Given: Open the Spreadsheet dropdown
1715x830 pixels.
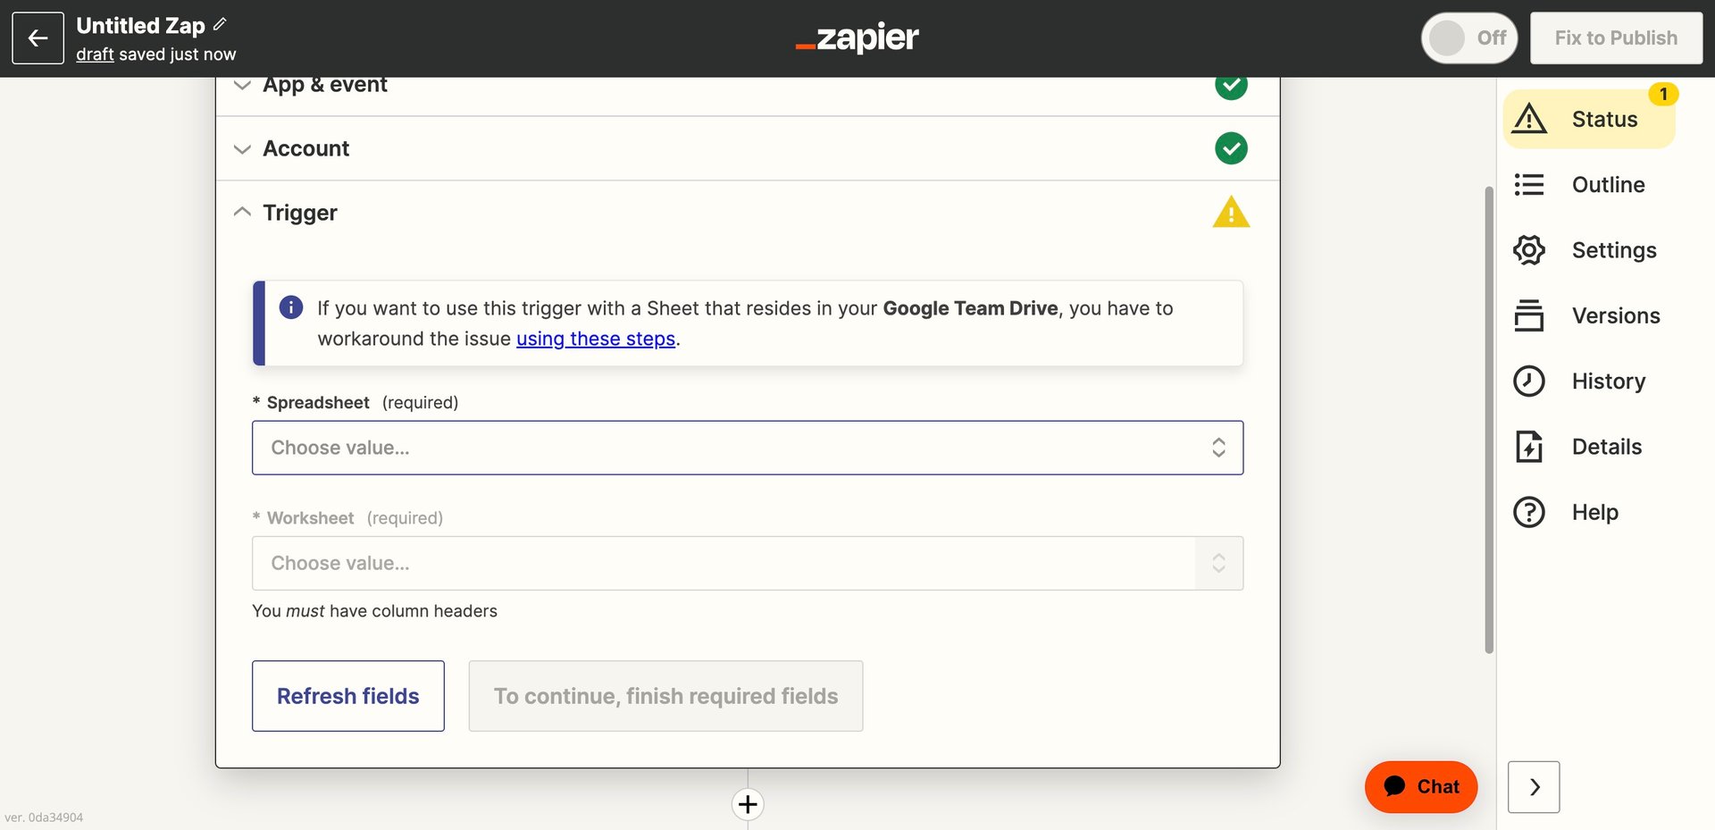Looking at the screenshot, I should [748, 448].
